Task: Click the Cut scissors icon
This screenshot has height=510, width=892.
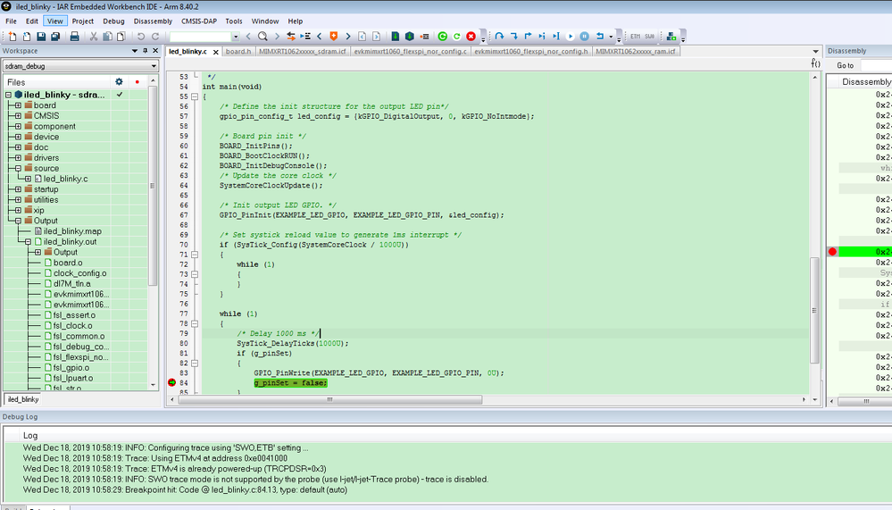Action: tap(93, 37)
